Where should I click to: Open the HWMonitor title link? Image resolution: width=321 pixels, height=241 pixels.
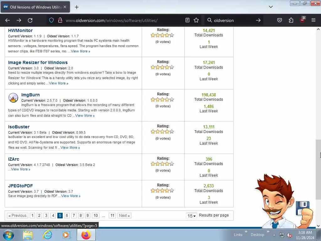coord(20,30)
